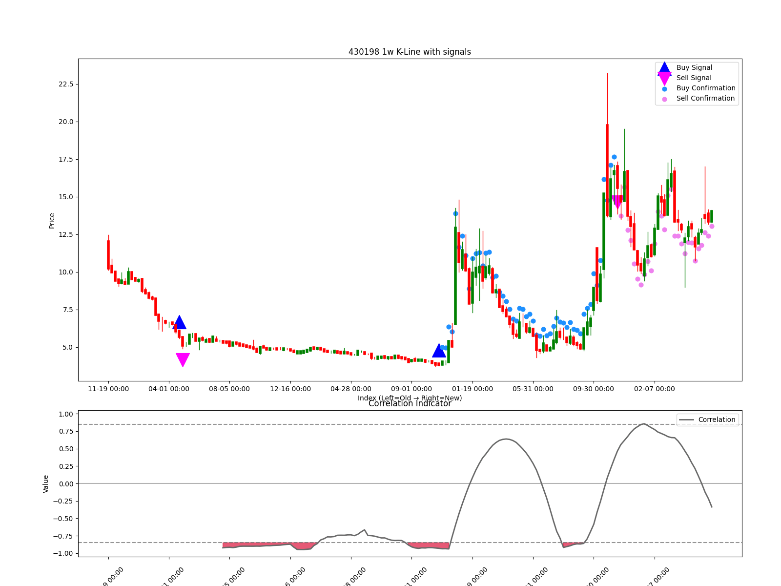Image resolution: width=781 pixels, height=586 pixels.
Task: Click the first red candle at chart start
Action: [x=108, y=254]
